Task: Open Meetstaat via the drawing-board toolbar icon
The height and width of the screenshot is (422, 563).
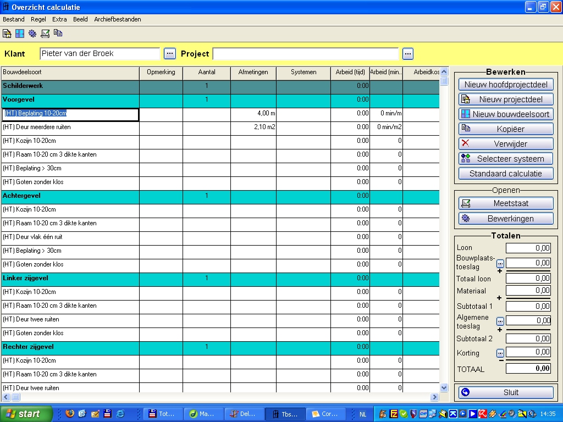Action: (x=45, y=34)
